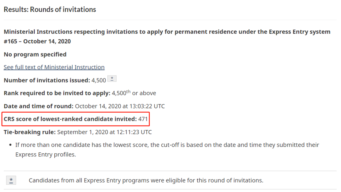Click the Rank required to be invited label
This screenshot has height=192, width=341.
tap(57, 93)
